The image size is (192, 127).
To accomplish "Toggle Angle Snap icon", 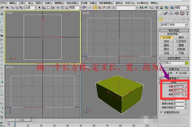I will point(100,8).
